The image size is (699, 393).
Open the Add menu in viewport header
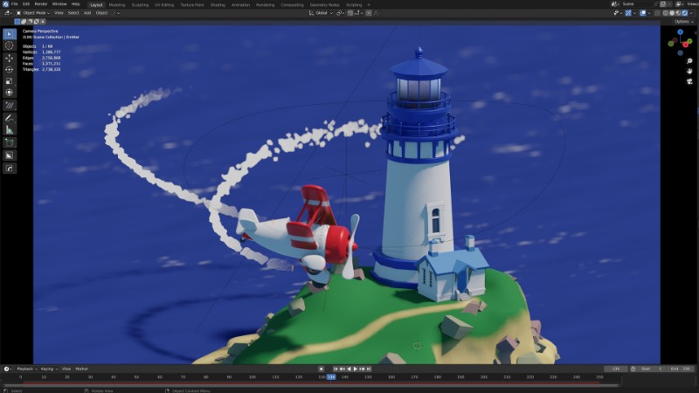pyautogui.click(x=87, y=13)
